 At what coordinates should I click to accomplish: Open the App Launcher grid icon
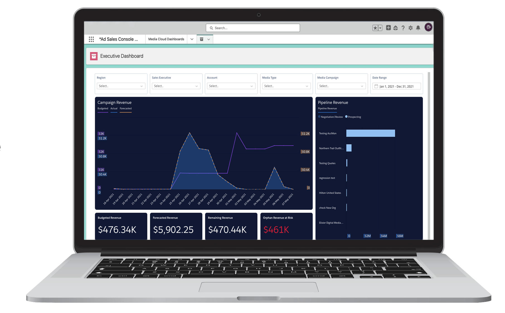[91, 39]
